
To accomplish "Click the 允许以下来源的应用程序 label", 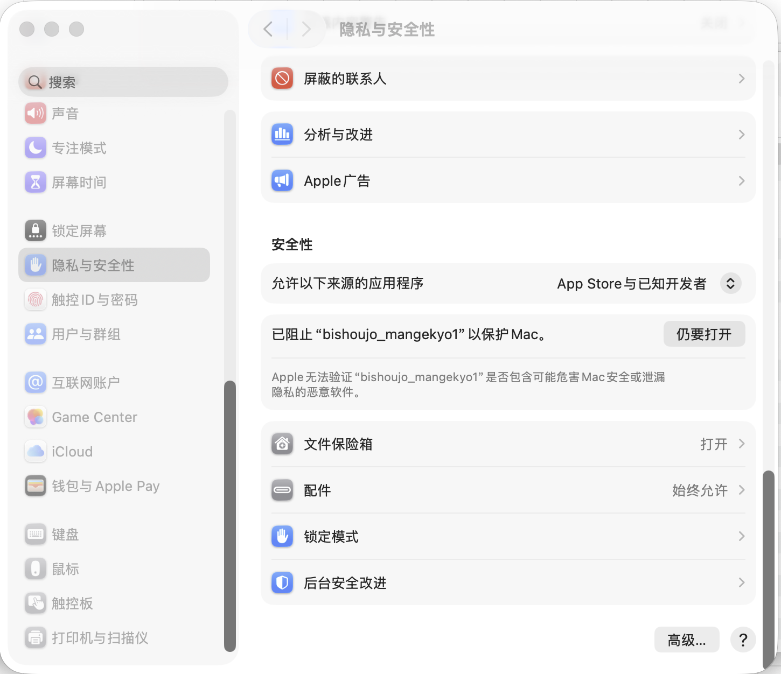I will click(347, 283).
